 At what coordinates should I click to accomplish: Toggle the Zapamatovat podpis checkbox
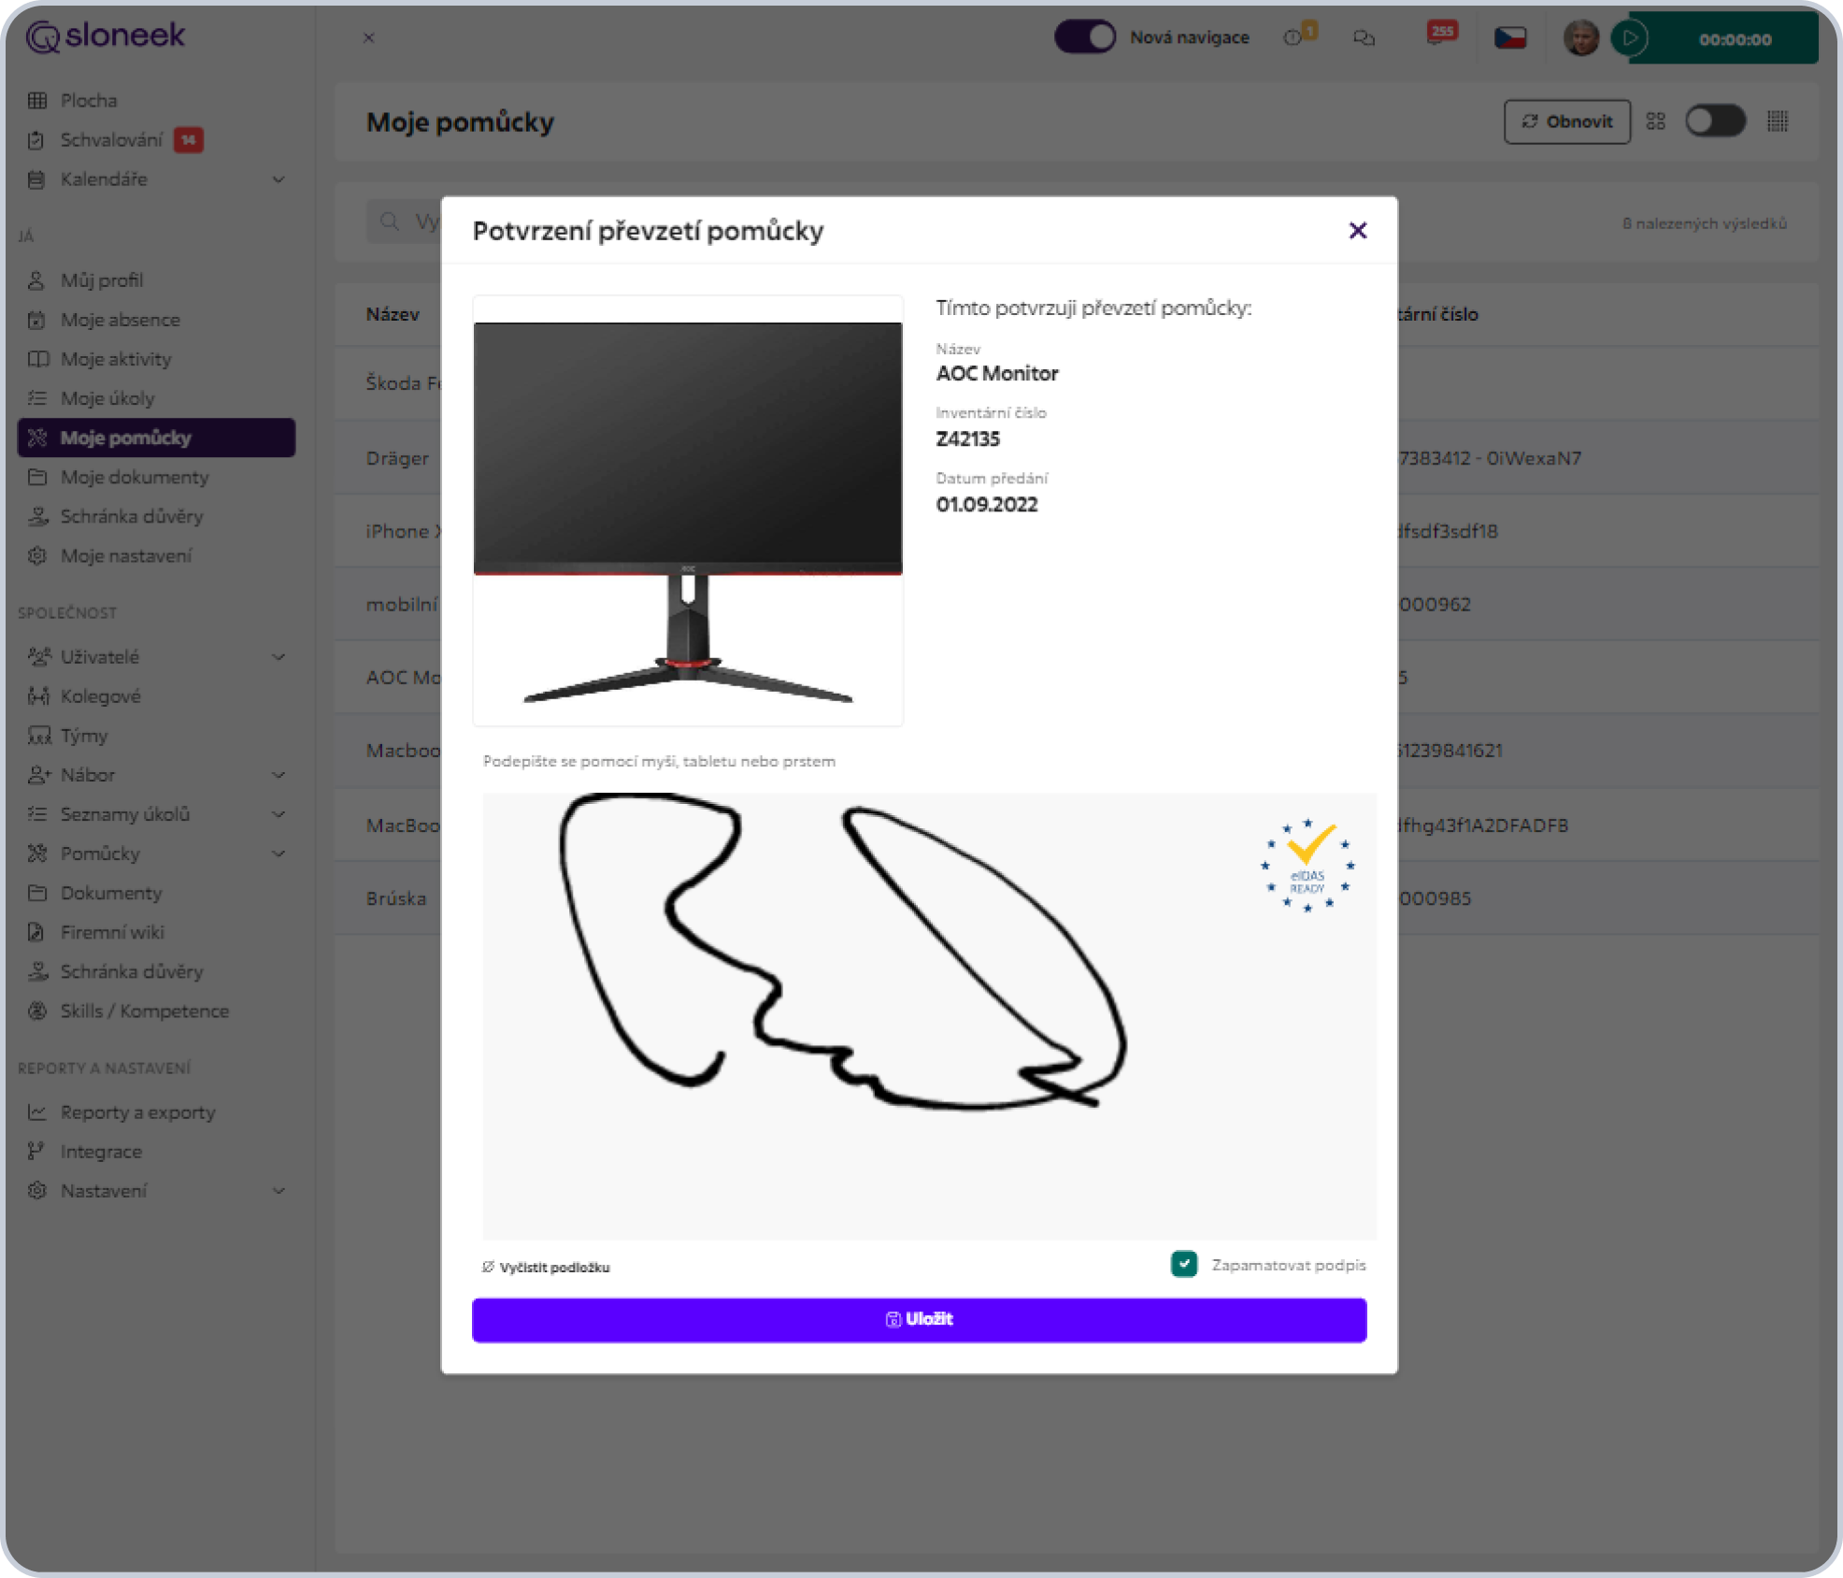click(x=1184, y=1264)
